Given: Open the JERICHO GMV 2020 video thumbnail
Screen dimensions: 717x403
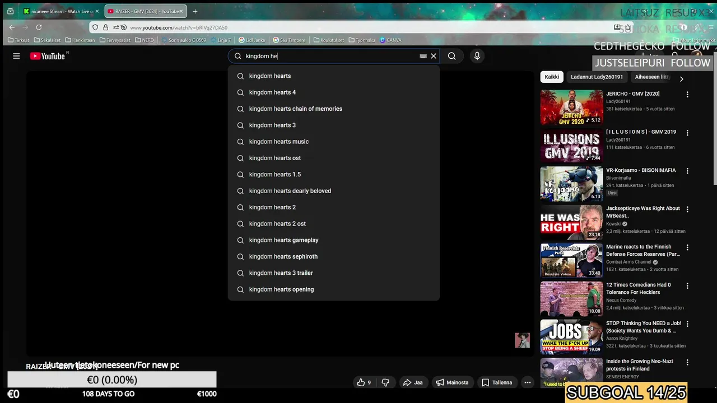Looking at the screenshot, I should click(571, 107).
